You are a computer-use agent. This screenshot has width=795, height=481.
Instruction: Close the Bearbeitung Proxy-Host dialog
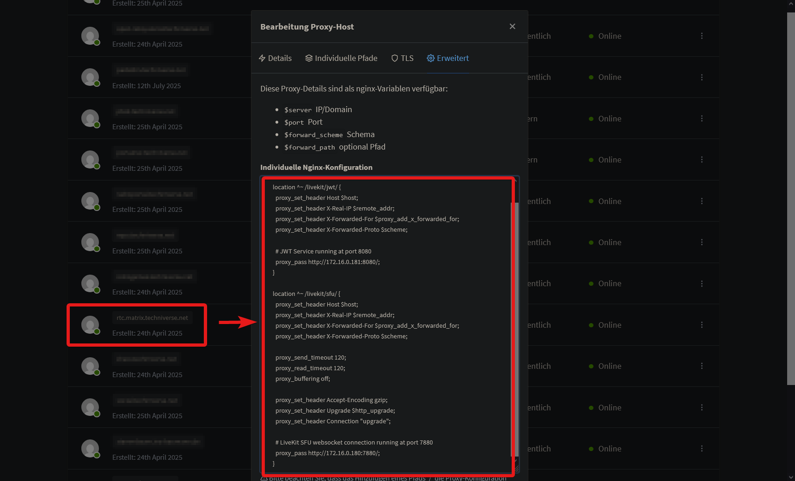click(512, 26)
